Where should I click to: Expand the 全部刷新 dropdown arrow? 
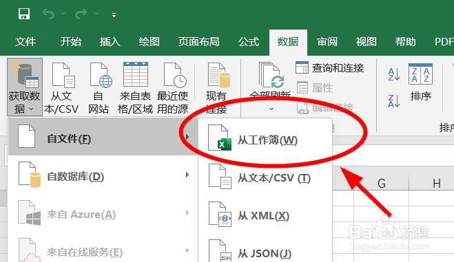[x=271, y=109]
